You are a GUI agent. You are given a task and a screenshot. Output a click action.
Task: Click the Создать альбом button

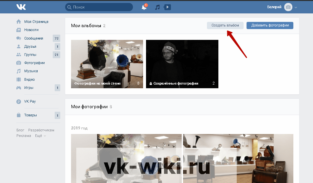click(225, 25)
